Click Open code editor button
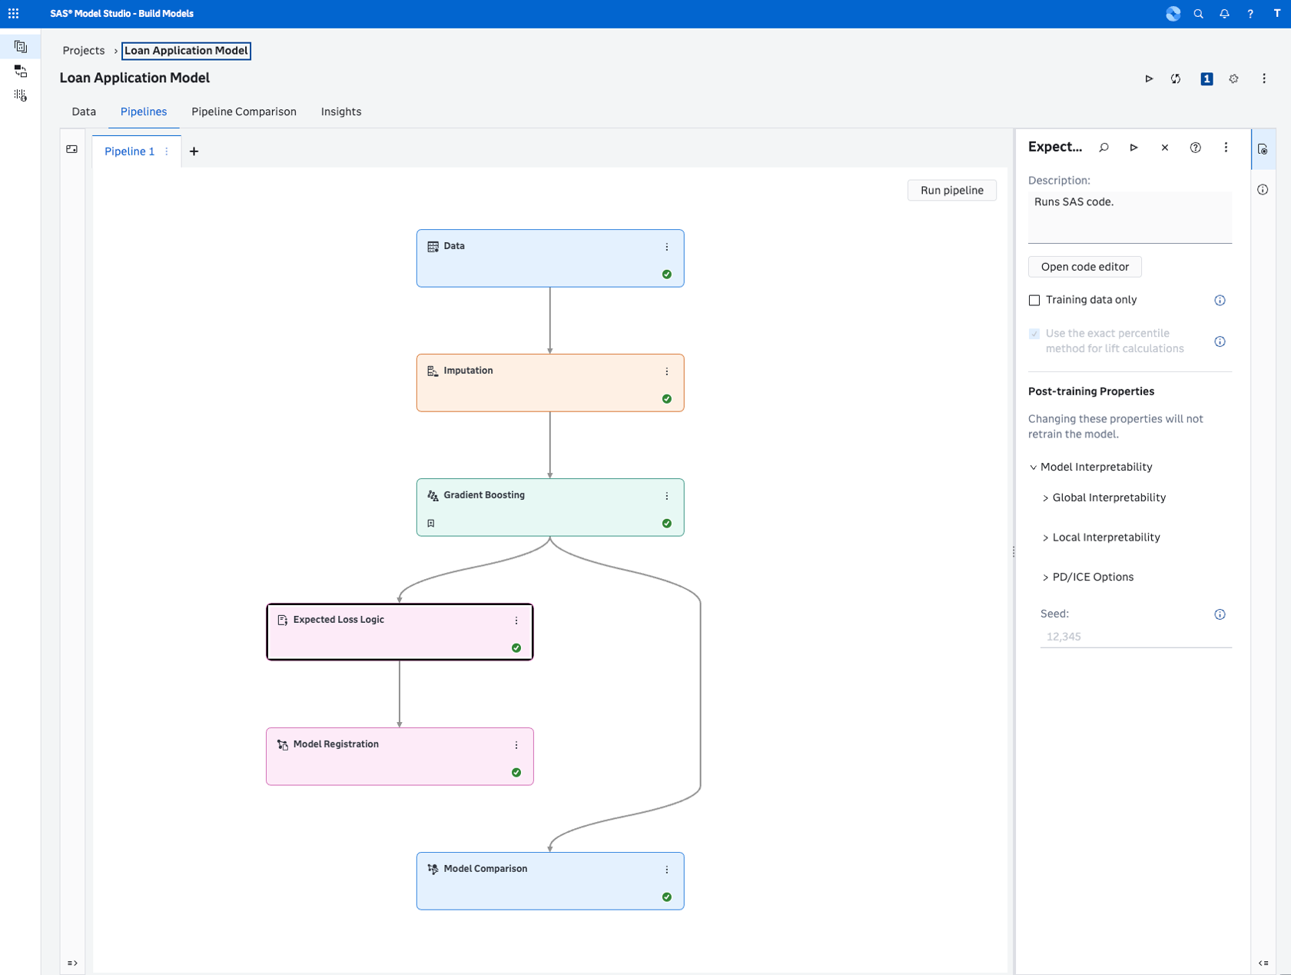The image size is (1291, 975). pyautogui.click(x=1084, y=267)
